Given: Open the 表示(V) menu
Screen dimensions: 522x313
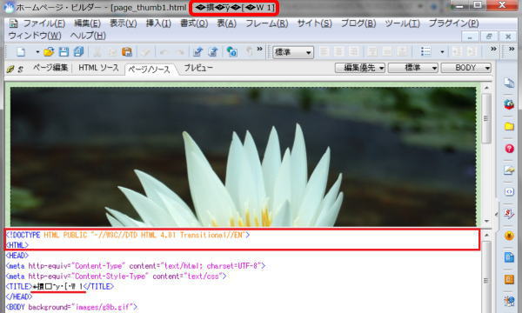Looking at the screenshot, I should 124,23.
